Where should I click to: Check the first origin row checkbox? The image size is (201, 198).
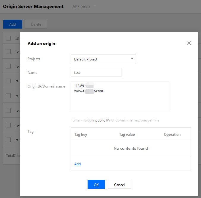(8, 52)
